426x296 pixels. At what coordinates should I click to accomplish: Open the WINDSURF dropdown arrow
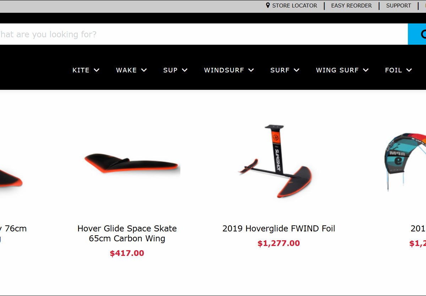[x=251, y=70]
